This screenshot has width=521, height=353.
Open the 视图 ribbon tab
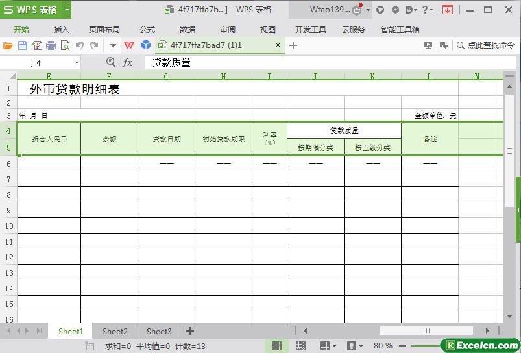pos(268,30)
